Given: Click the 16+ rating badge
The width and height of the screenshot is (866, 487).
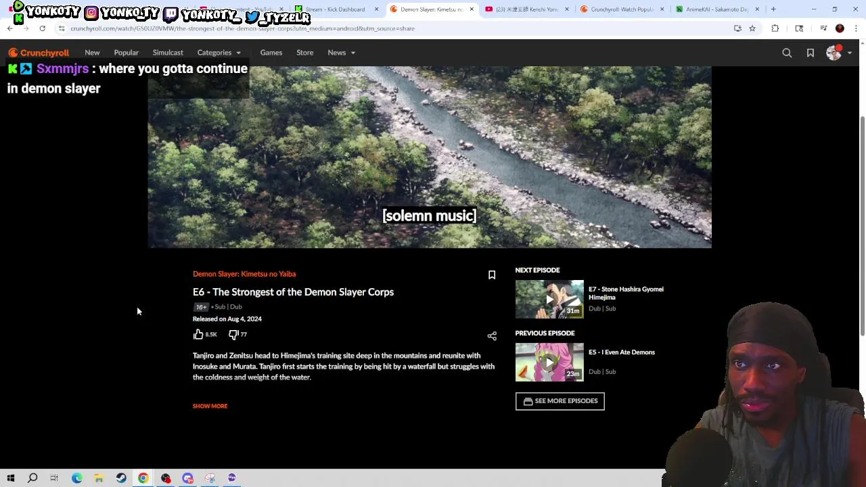Looking at the screenshot, I should pos(200,307).
